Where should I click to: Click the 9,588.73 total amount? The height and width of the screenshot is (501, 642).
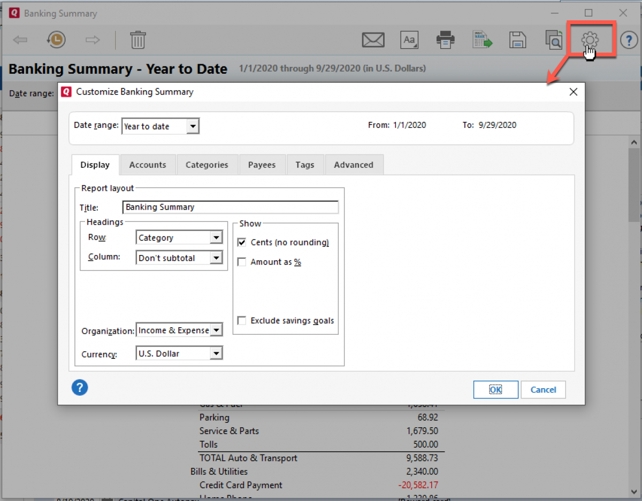(422, 458)
